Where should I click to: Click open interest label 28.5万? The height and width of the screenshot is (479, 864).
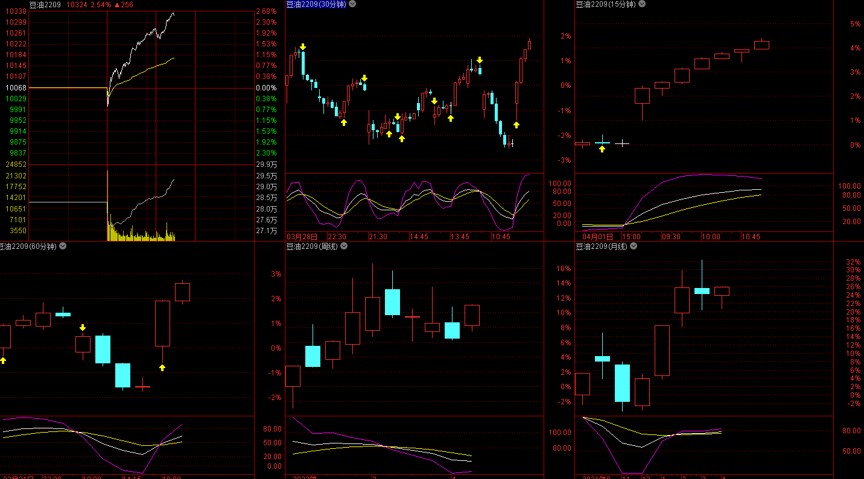coord(266,198)
